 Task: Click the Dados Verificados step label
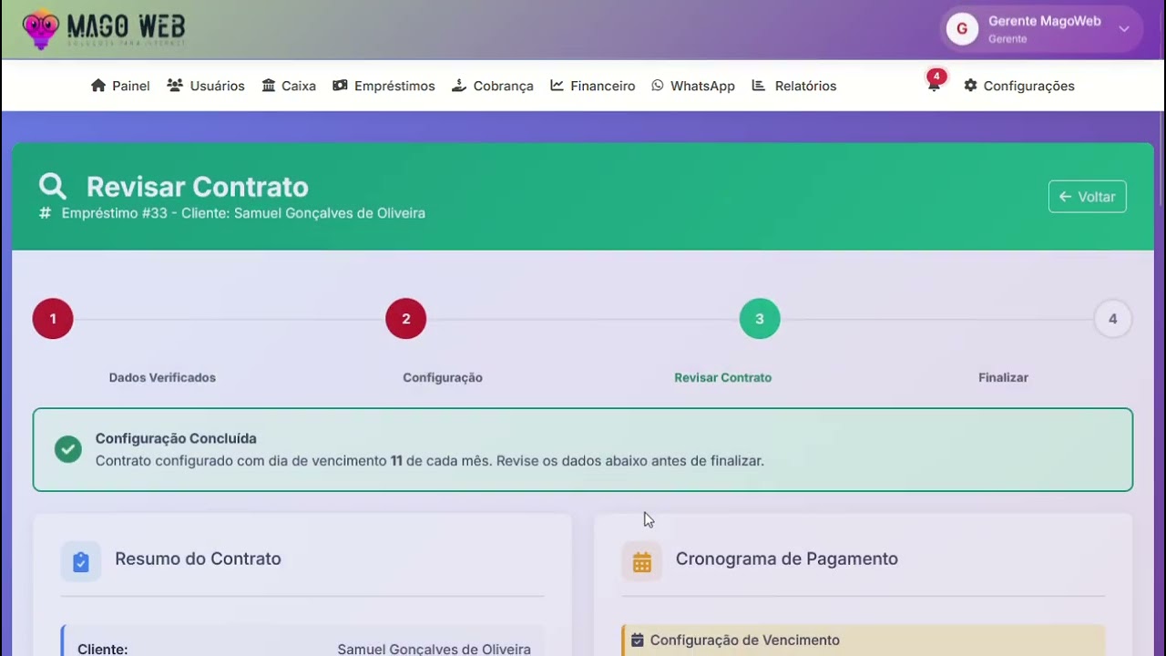162,377
